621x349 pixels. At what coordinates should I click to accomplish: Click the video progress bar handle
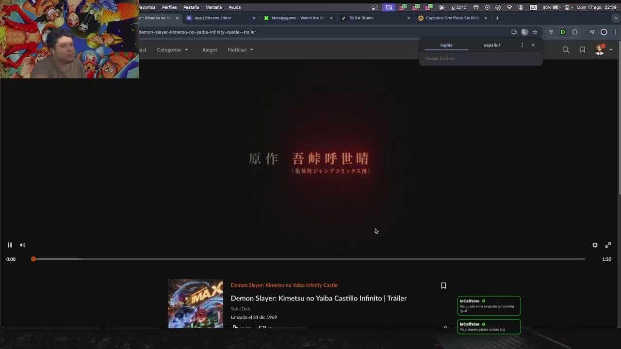(x=33, y=259)
